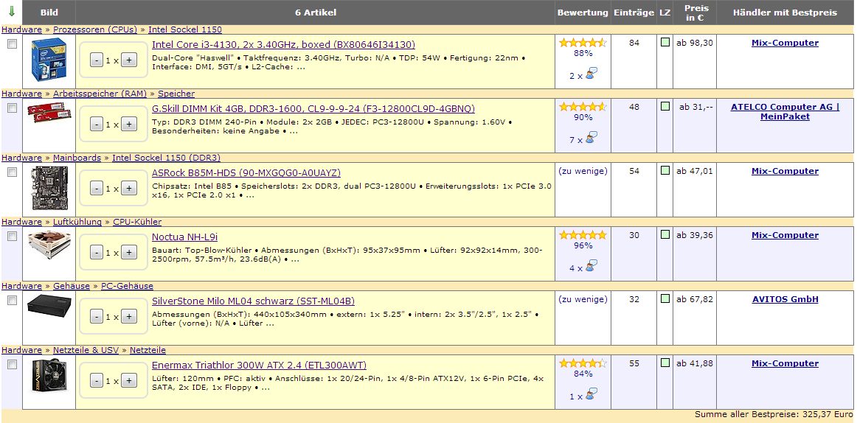Click star rating of Enermax Triathlor
This screenshot has height=423, width=857.
(583, 363)
